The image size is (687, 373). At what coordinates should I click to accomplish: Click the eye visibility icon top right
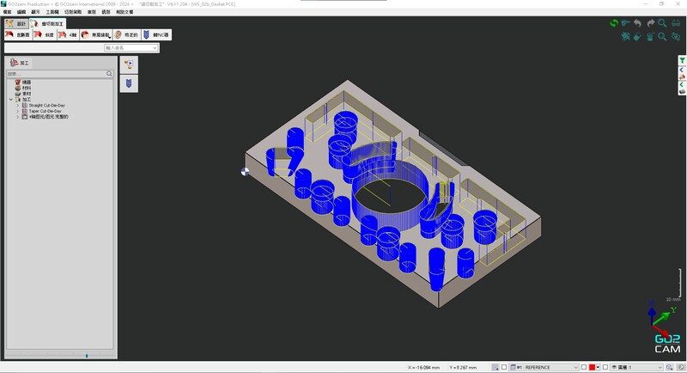[x=676, y=37]
